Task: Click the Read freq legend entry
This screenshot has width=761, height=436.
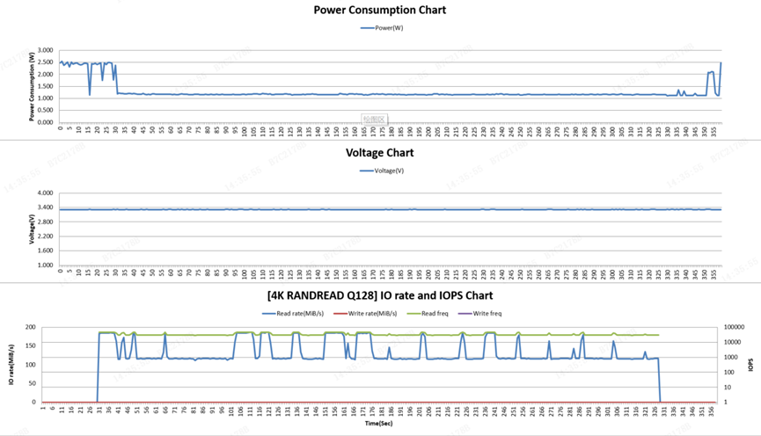Action: [428, 314]
